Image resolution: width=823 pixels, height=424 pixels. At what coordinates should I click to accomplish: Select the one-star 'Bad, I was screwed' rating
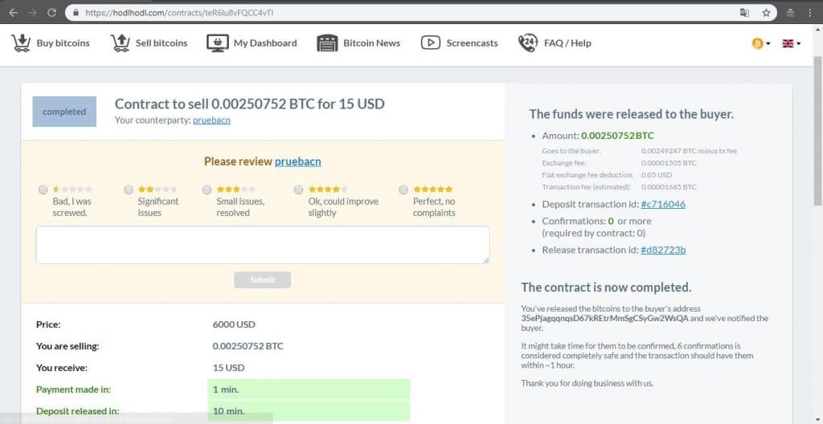[43, 190]
